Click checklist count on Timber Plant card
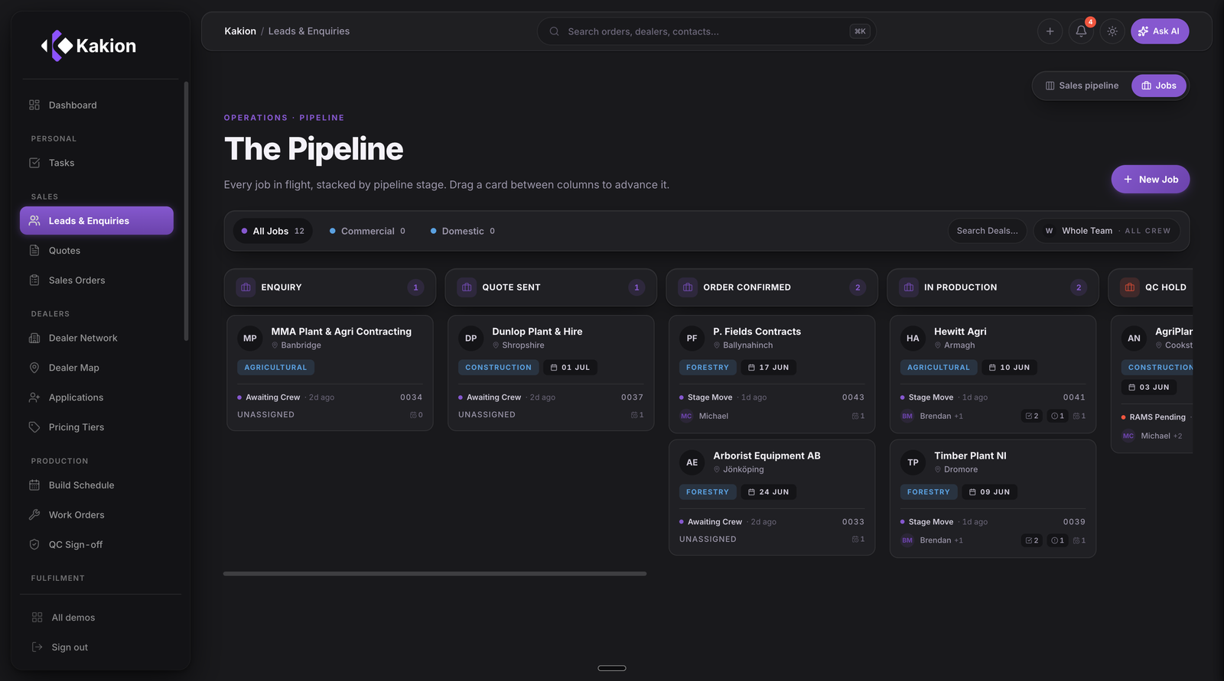This screenshot has width=1224, height=681. tap(1031, 540)
